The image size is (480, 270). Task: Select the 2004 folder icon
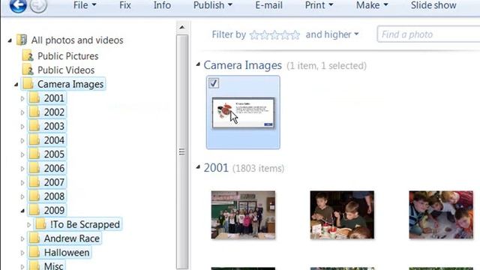click(34, 140)
